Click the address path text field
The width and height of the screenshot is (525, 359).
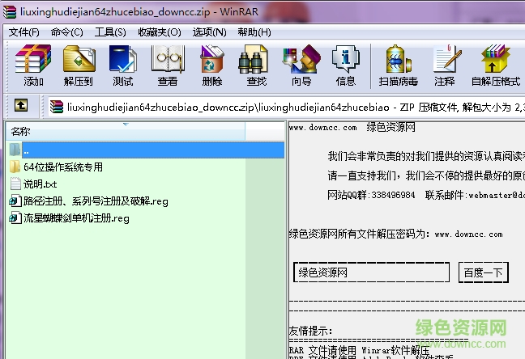tap(287, 107)
